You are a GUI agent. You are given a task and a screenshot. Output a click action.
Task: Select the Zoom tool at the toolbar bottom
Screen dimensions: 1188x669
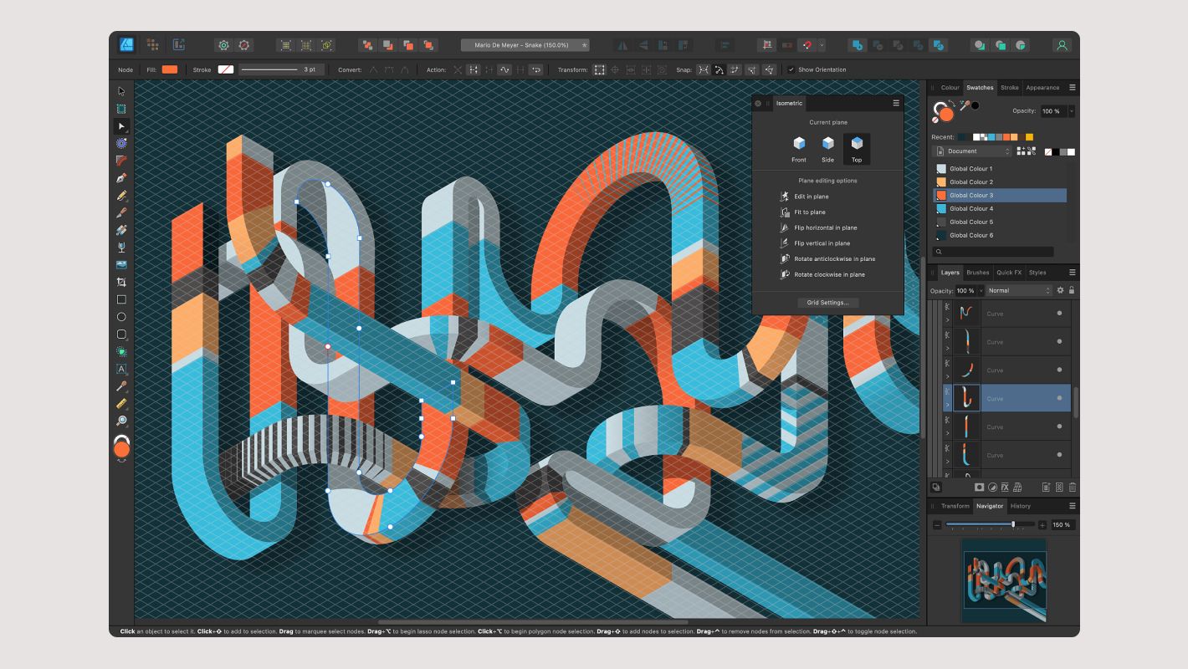point(121,421)
